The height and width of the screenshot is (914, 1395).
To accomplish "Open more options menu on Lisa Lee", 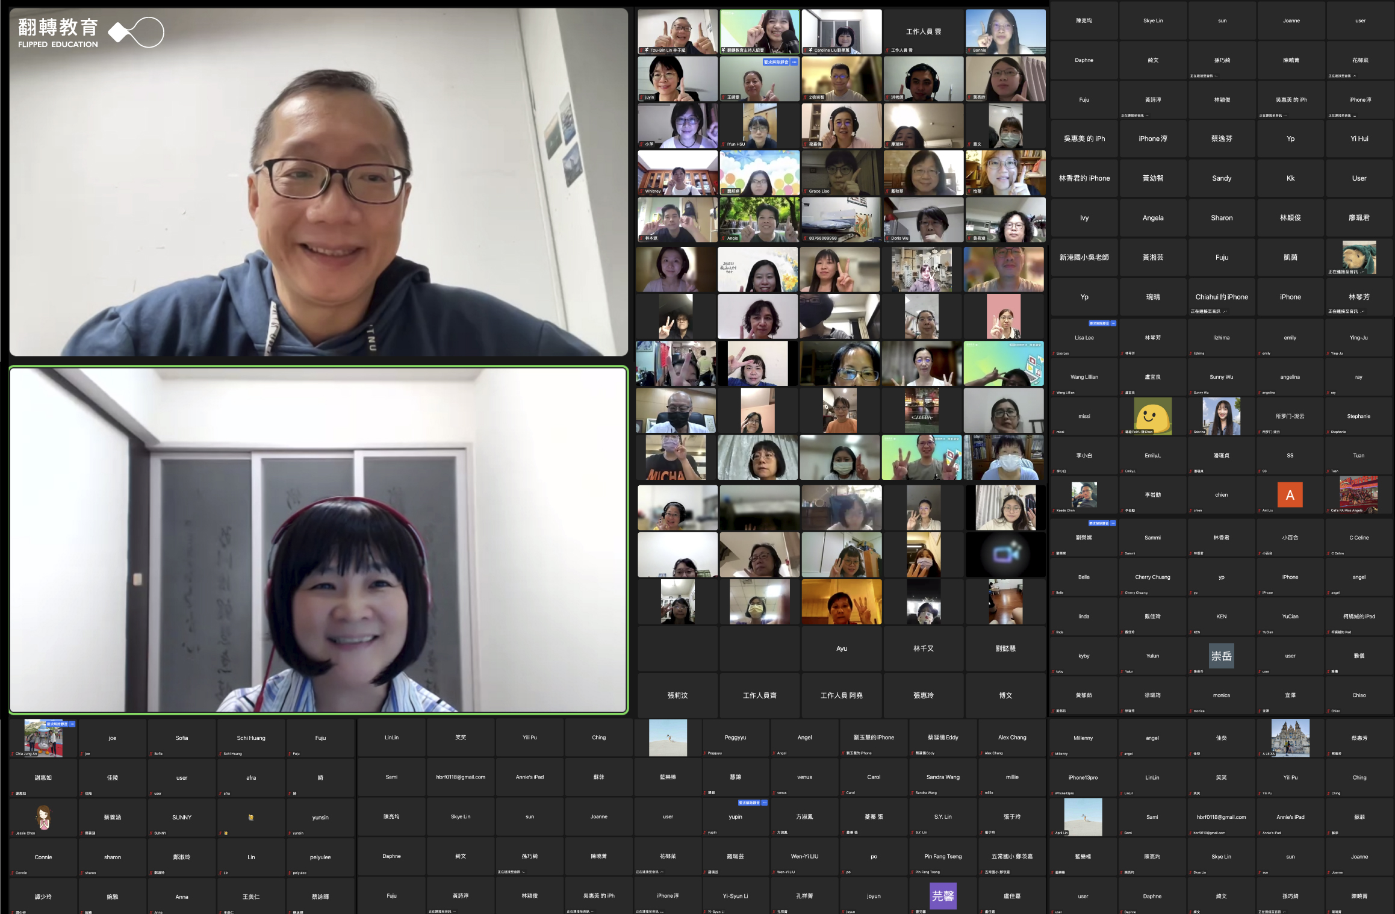I will [1113, 323].
